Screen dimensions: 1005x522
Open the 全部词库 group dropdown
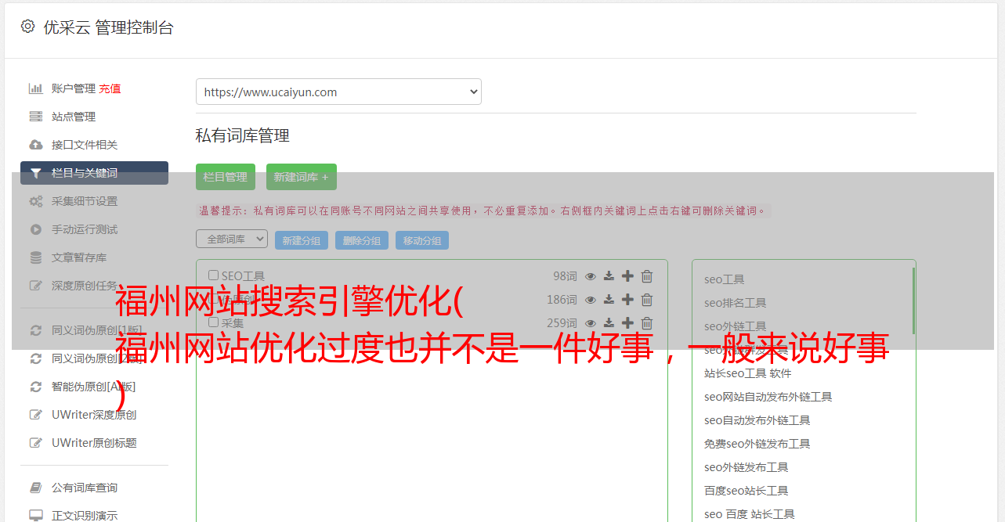(232, 239)
